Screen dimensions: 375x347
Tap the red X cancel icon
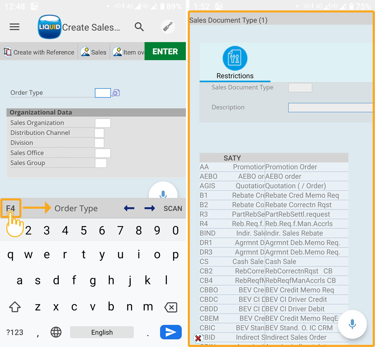198,338
